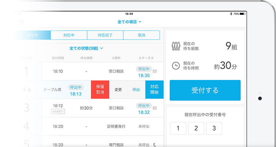The width and height of the screenshot is (276, 147).
Task: Click the 現在呼出中の受付番号 heading
Action: point(205,115)
